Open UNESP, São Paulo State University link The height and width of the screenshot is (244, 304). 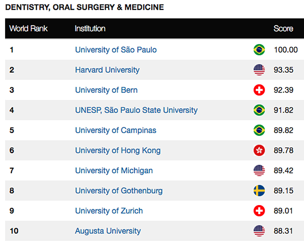(136, 110)
